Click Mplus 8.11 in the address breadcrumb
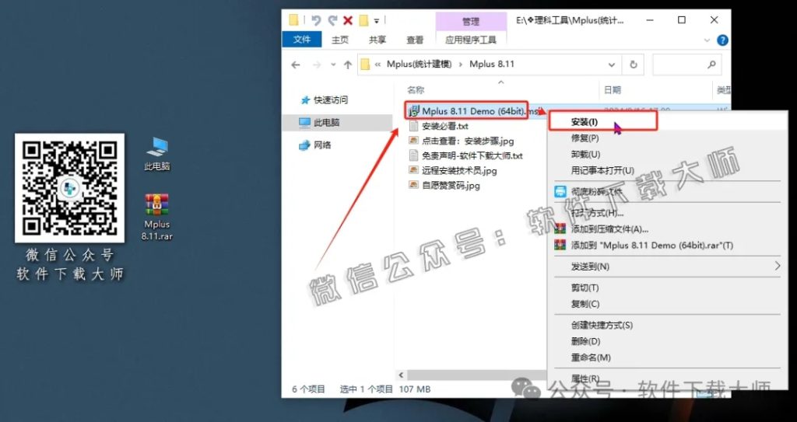 [492, 64]
